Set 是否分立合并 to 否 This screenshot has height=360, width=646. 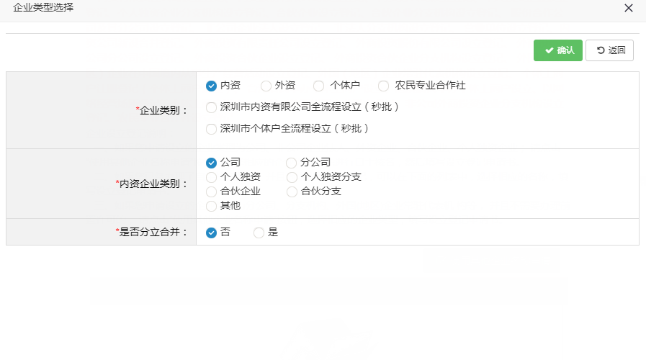212,233
